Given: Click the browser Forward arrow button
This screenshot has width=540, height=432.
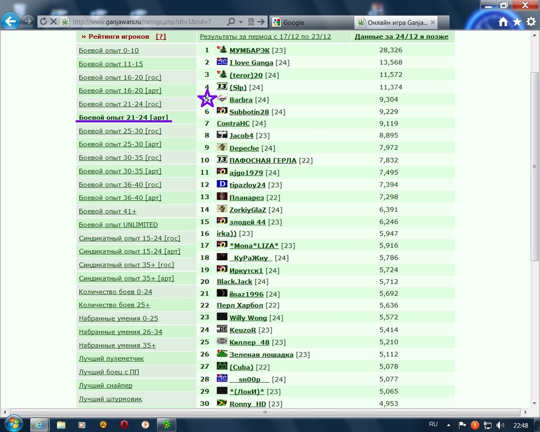Looking at the screenshot, I should click(x=28, y=21).
